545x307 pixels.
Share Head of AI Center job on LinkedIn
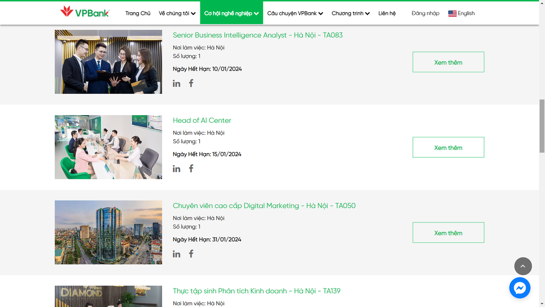click(x=177, y=169)
